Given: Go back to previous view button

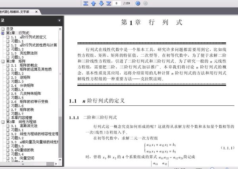Looking at the screenshot, I should [x=138, y=3].
